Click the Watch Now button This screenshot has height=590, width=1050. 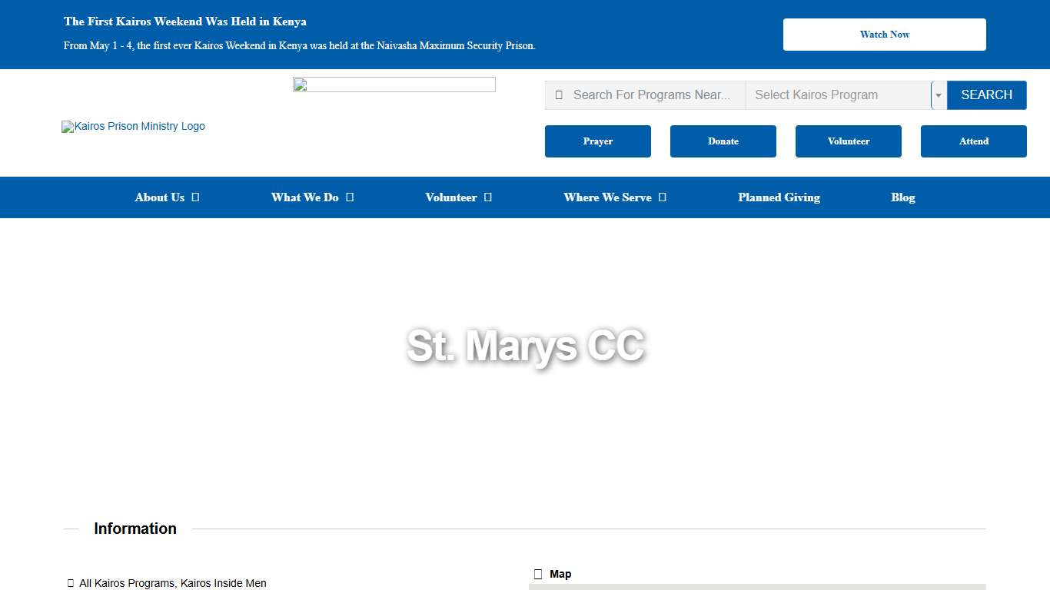884,34
